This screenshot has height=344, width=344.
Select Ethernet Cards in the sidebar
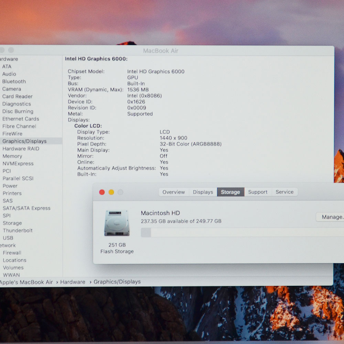pyautogui.click(x=21, y=119)
